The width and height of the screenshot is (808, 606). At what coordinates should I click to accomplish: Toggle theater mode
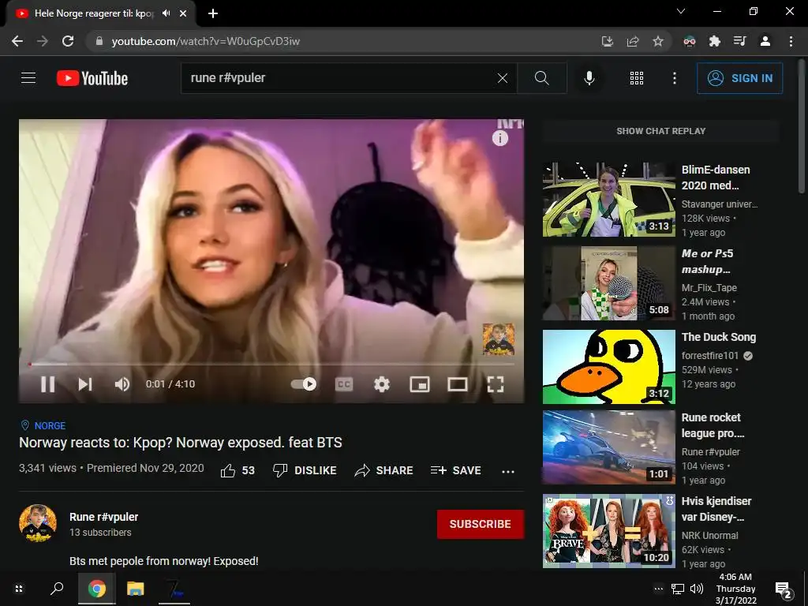point(458,384)
